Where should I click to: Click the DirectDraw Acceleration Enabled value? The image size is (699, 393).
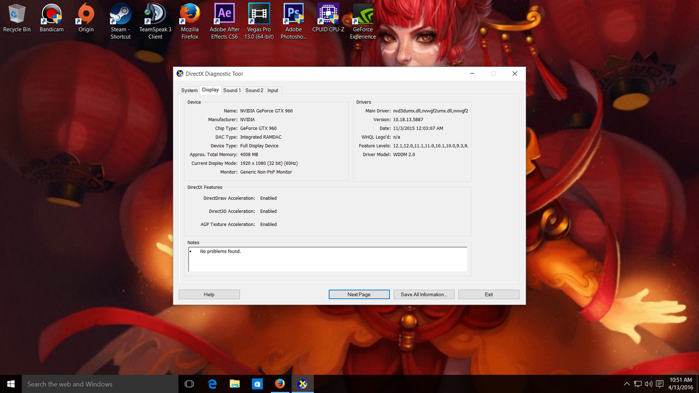click(x=269, y=198)
